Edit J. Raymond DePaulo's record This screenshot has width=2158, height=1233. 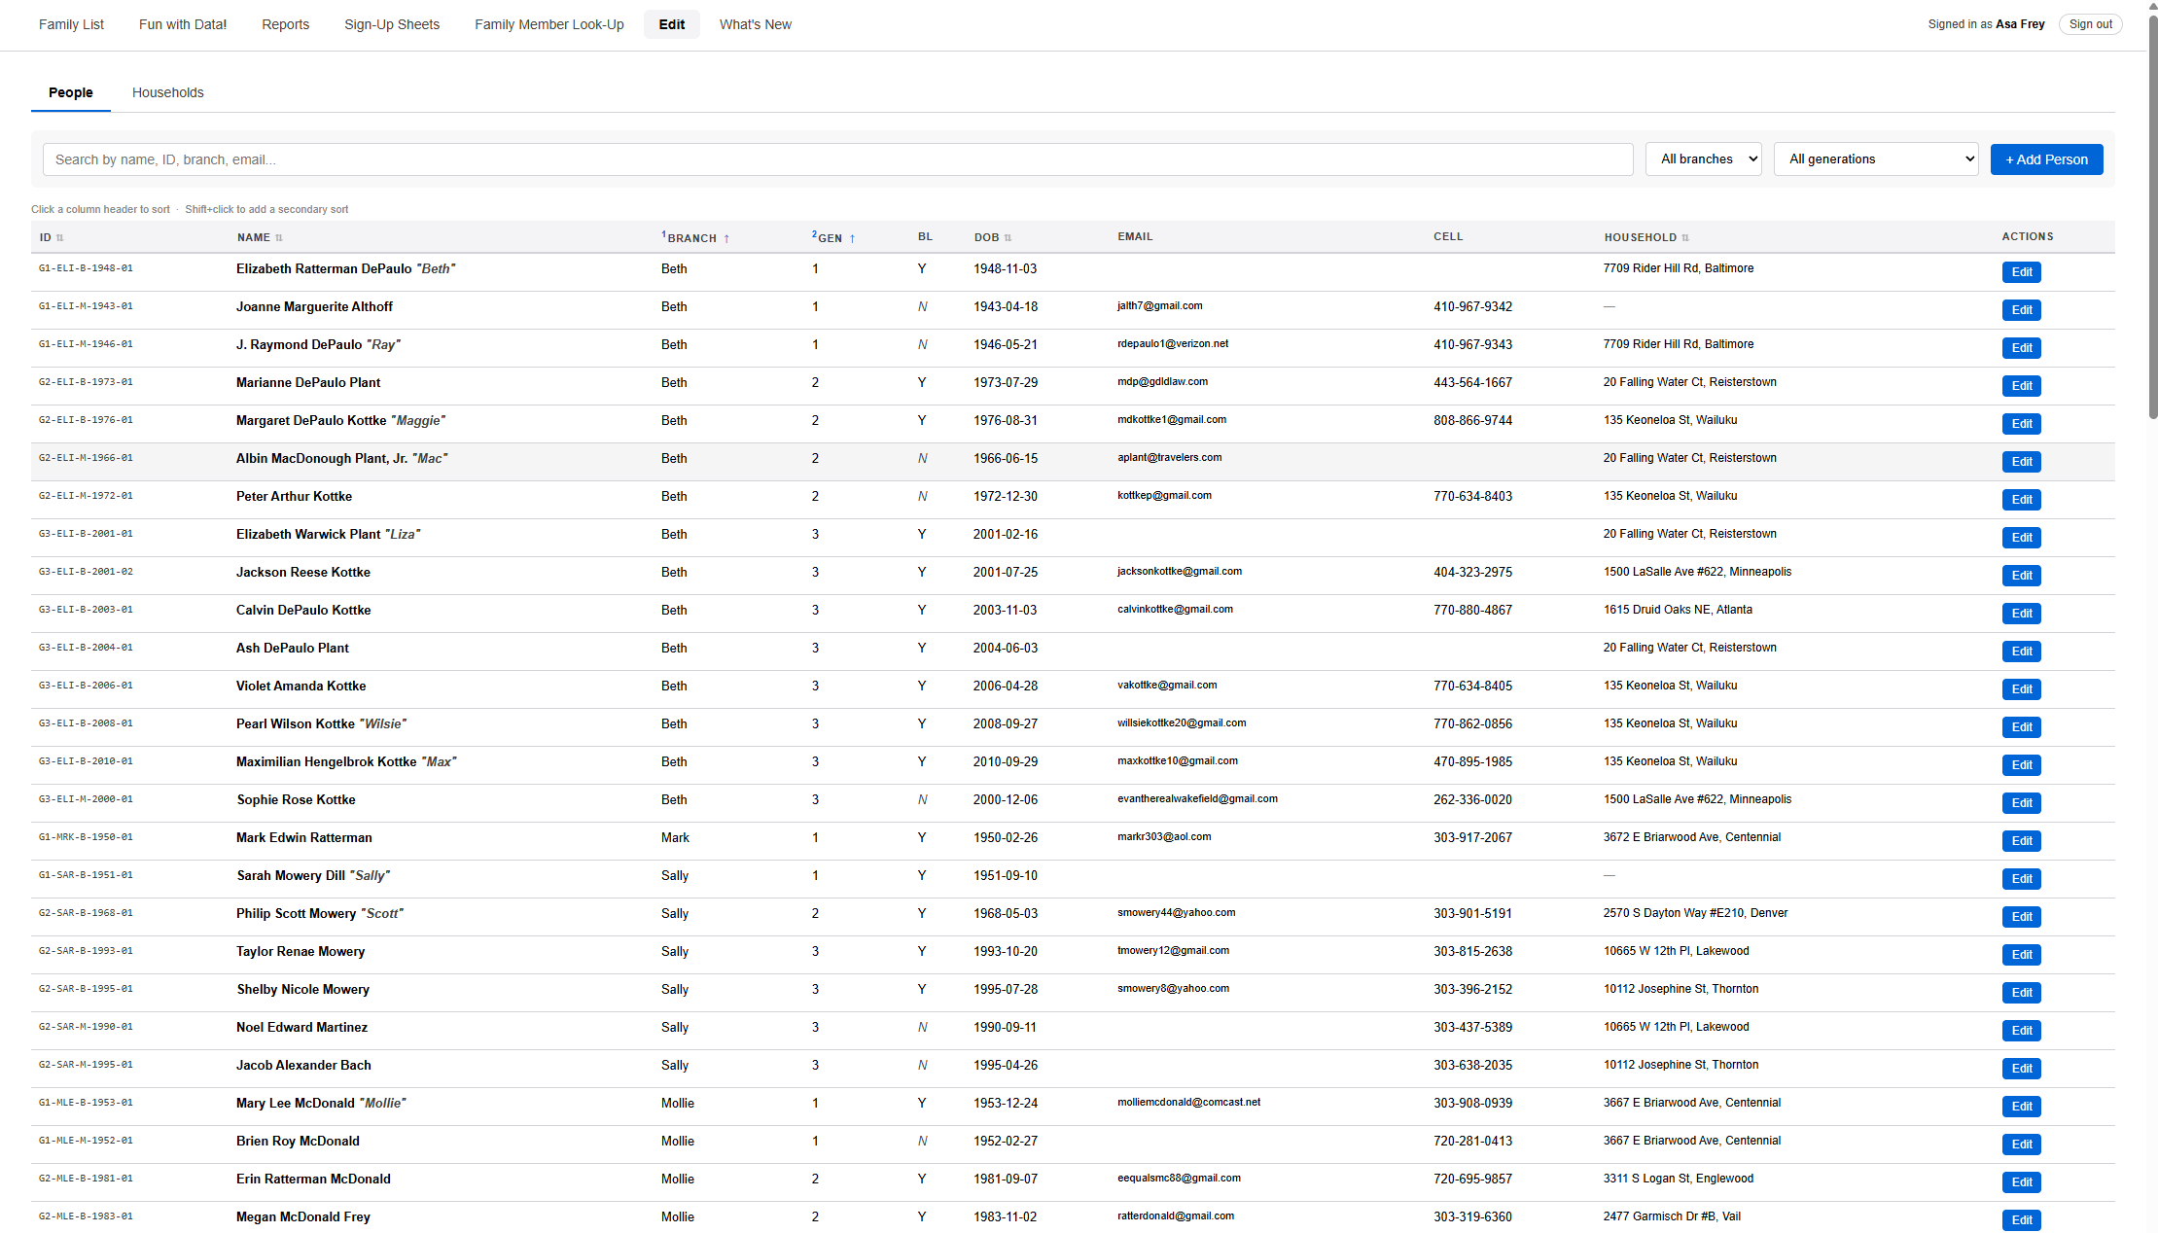pyautogui.click(x=2021, y=348)
